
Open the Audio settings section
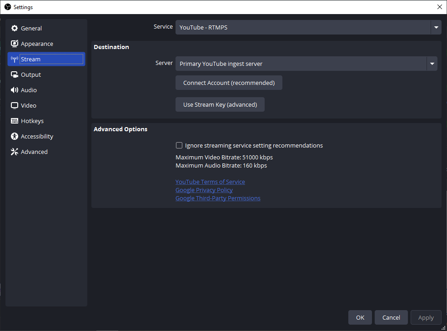[46, 90]
